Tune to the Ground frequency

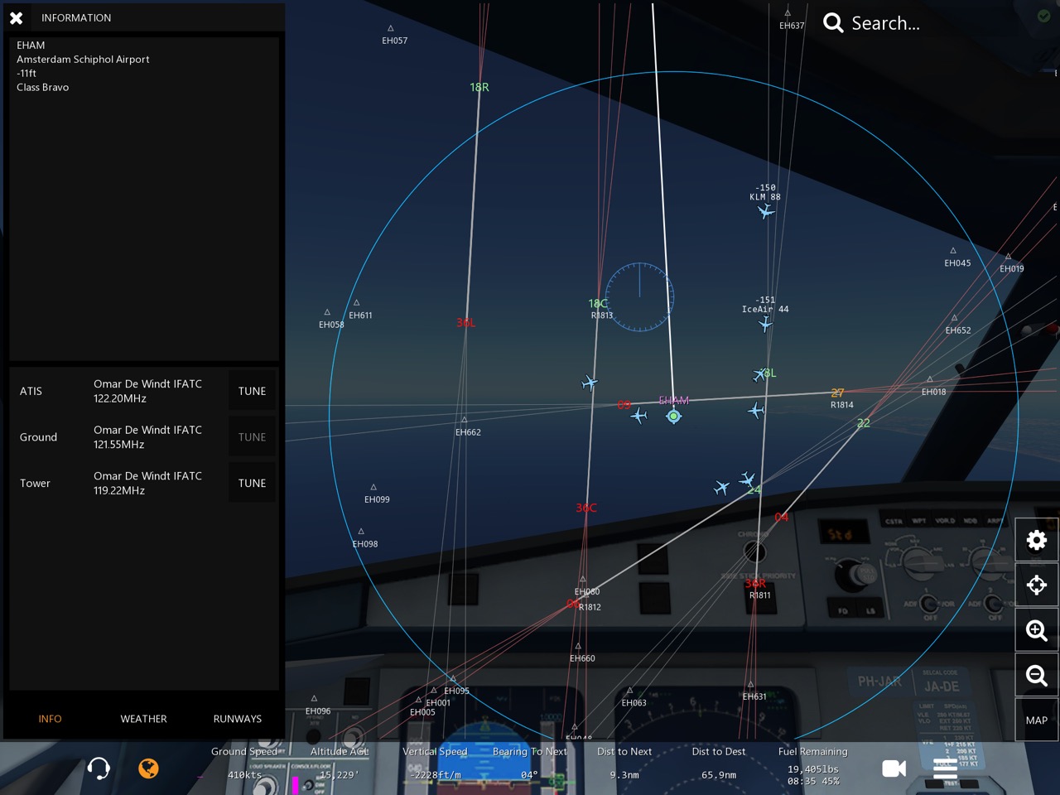click(x=252, y=437)
